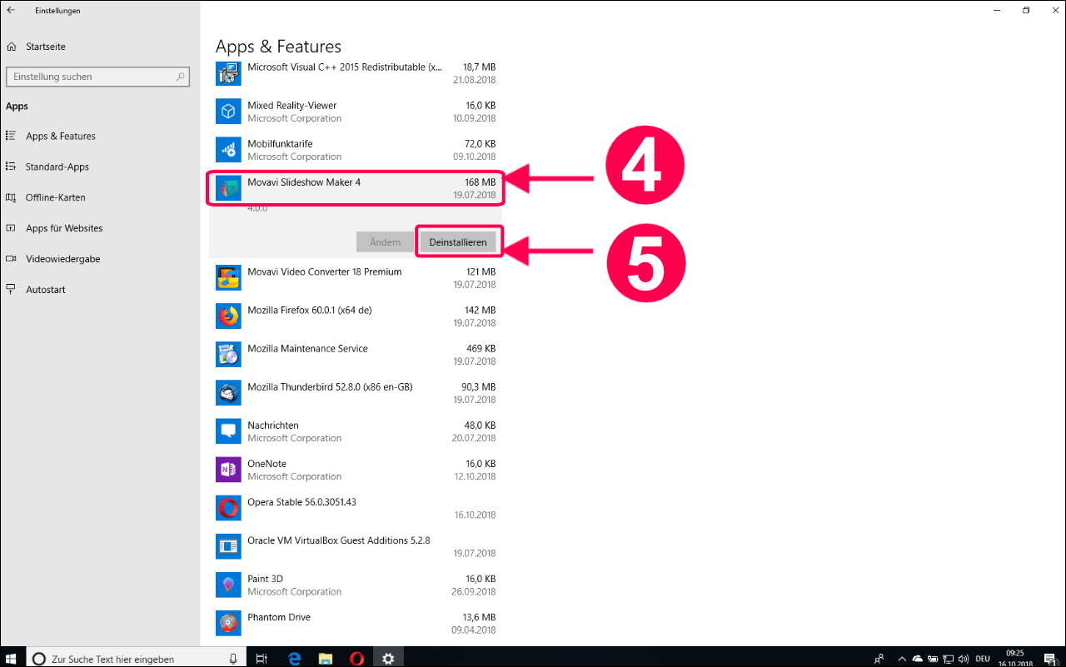Select Movavi Slideshow Maker 4 entry
Screen dimensions: 1066x667
(356, 188)
